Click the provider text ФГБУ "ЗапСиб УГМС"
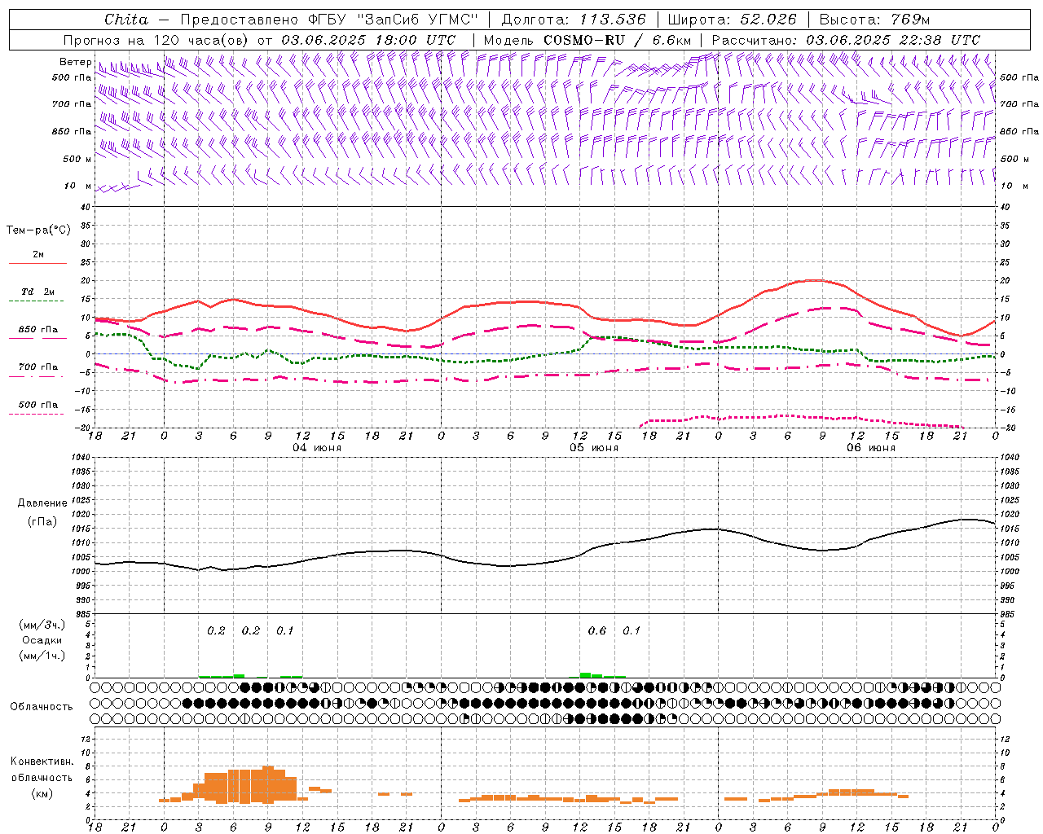Image resolution: width=1043 pixels, height=834 pixels. (393, 20)
